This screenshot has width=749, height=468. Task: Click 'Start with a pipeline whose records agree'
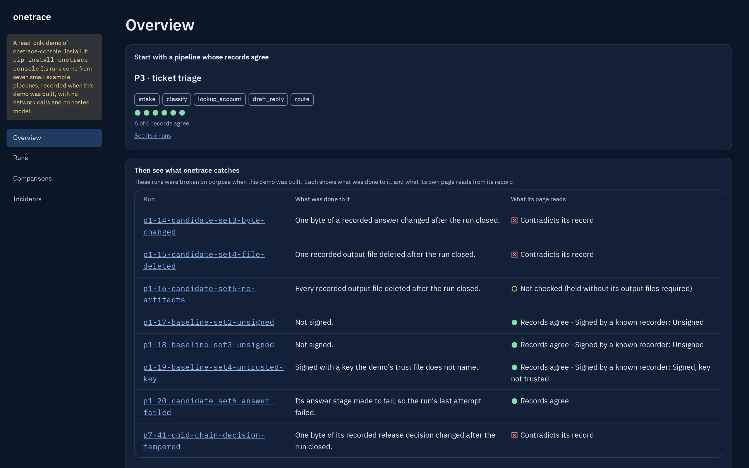pos(202,57)
